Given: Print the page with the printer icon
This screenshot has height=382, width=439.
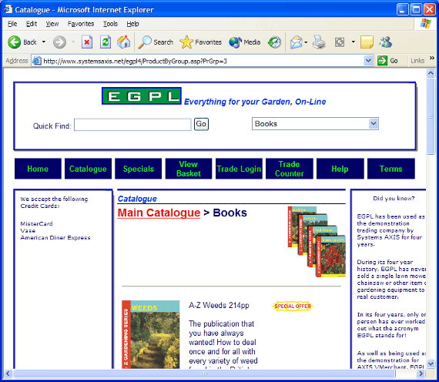Looking at the screenshot, I should click(319, 42).
